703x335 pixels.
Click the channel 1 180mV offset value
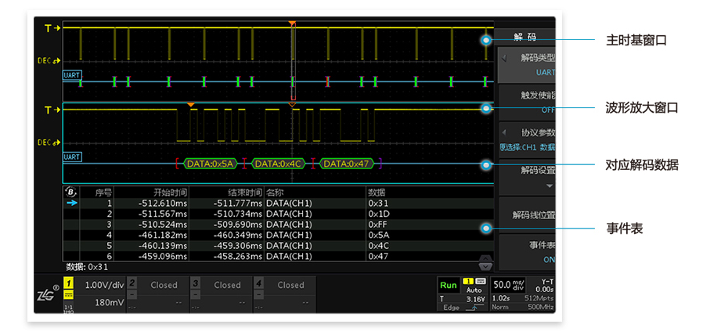[110, 303]
